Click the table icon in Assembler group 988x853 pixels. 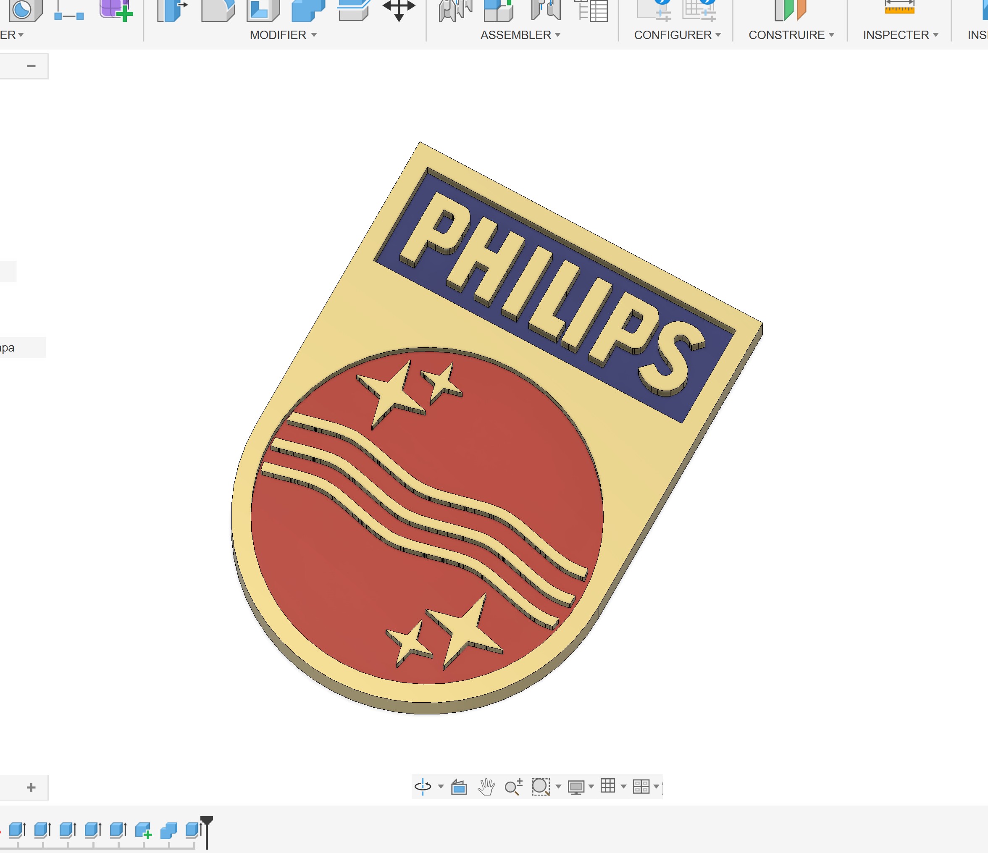click(591, 10)
